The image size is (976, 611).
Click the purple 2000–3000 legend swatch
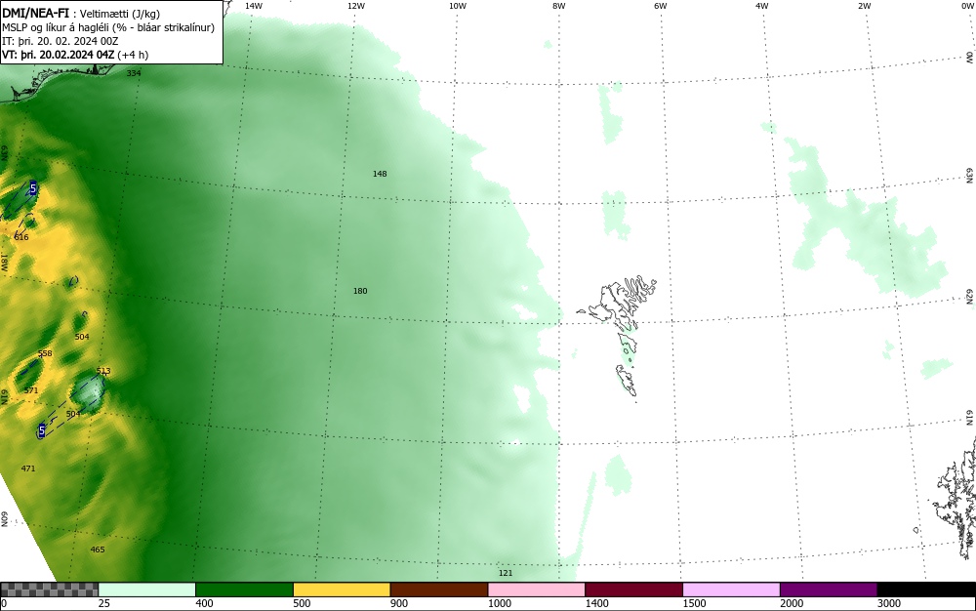829,590
